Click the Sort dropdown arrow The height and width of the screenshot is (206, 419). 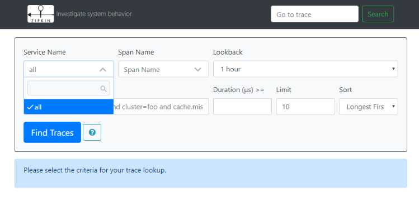[x=393, y=107]
